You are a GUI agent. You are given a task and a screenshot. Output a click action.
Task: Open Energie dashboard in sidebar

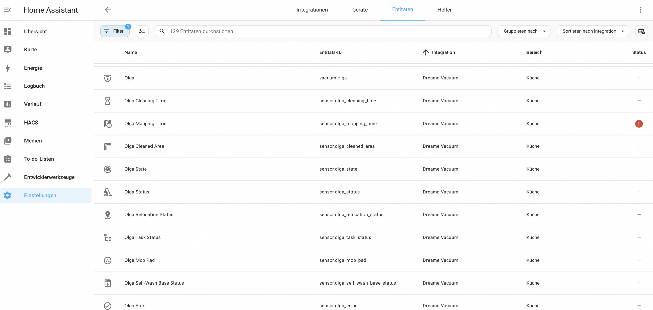pyautogui.click(x=33, y=68)
